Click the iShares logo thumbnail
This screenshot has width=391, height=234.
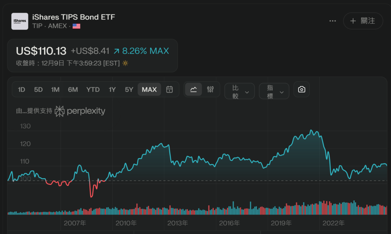(x=19, y=21)
